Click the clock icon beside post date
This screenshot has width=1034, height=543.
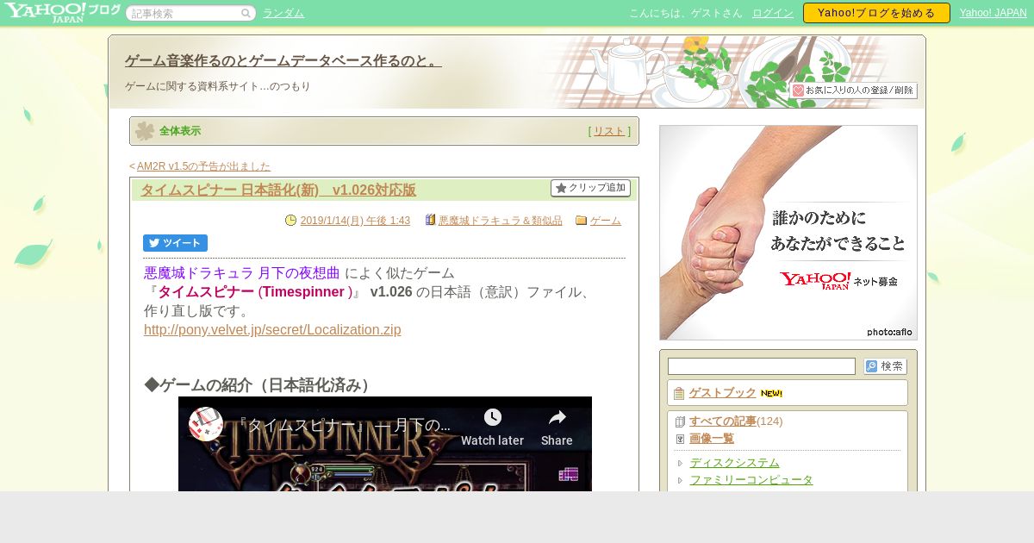pos(290,221)
